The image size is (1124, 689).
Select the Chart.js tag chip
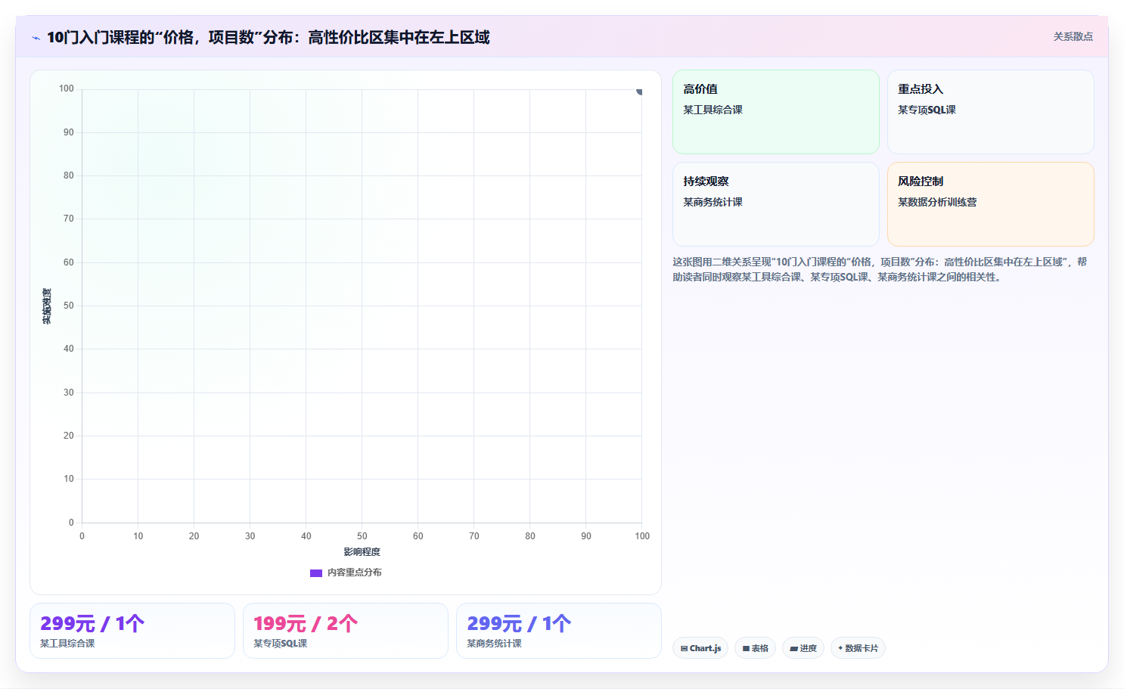pyautogui.click(x=700, y=648)
